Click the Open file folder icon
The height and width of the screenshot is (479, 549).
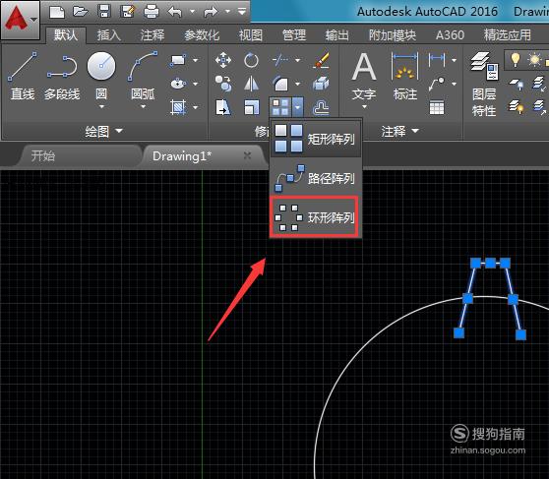click(80, 12)
